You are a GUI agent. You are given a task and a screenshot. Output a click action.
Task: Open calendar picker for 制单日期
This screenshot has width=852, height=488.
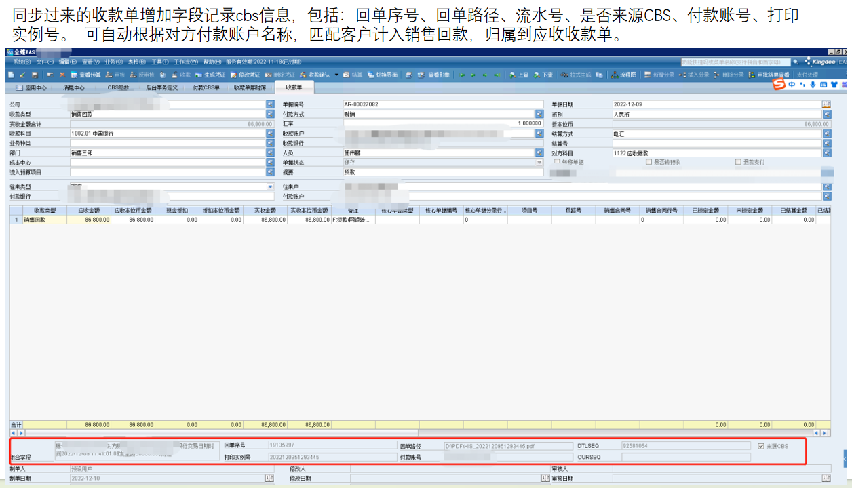pyautogui.click(x=269, y=479)
